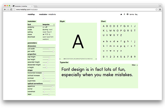
Task: Click the bar height slider
Action: (49, 60)
